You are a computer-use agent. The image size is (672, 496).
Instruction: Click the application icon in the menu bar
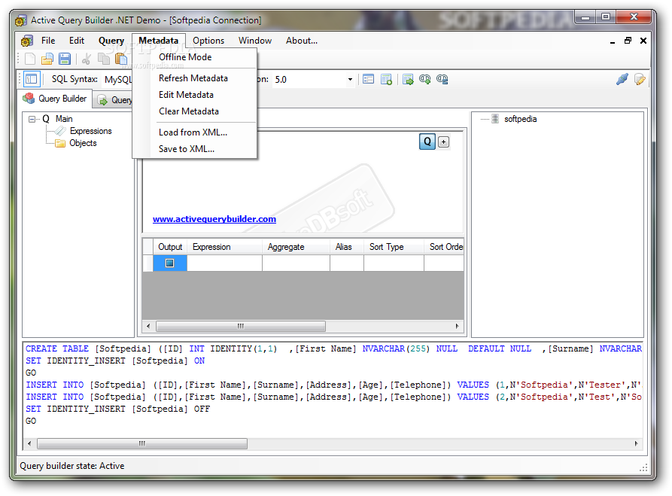(x=27, y=41)
